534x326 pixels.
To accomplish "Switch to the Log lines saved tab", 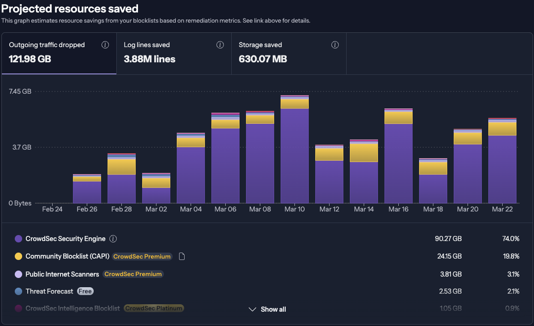I will (148, 53).
